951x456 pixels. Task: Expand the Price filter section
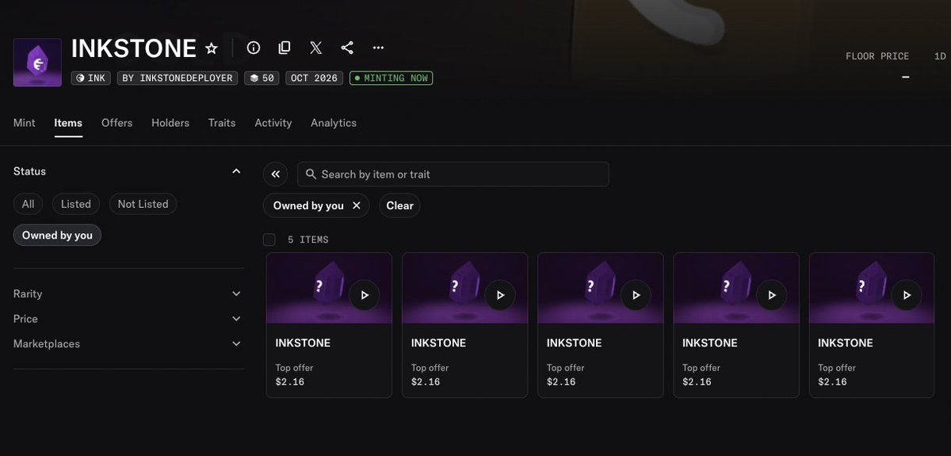click(x=128, y=319)
